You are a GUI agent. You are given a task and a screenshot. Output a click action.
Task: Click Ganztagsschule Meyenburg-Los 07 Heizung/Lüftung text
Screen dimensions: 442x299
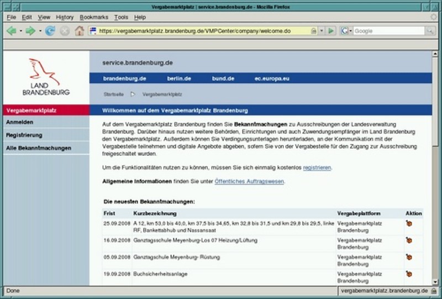(x=196, y=240)
